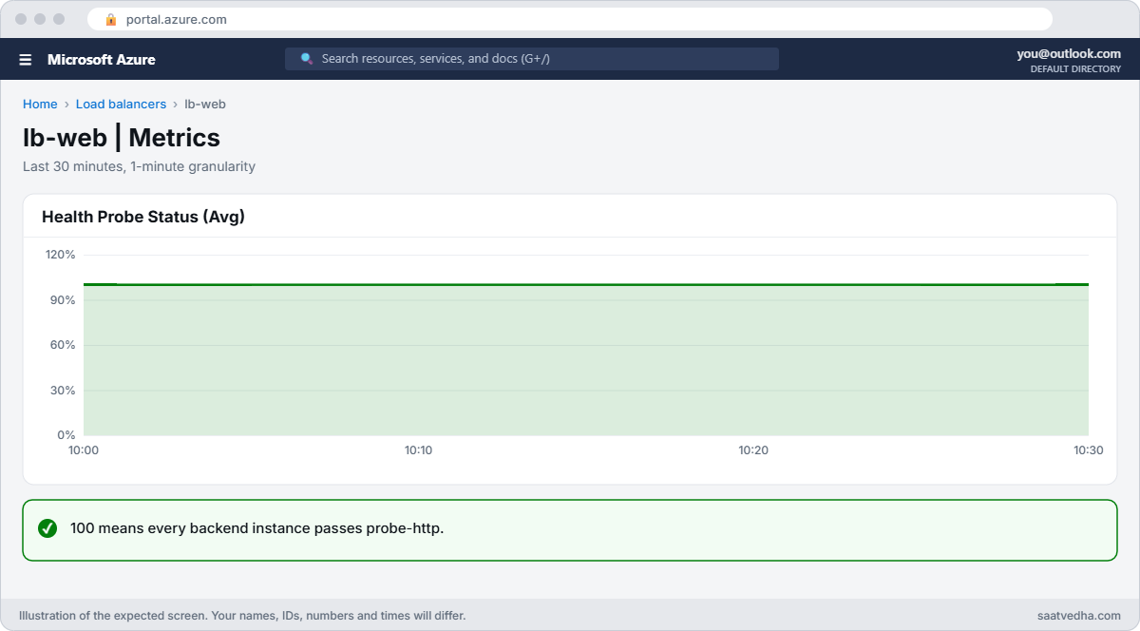
Task: Go to Home breadcrumb
Action: 40,105
